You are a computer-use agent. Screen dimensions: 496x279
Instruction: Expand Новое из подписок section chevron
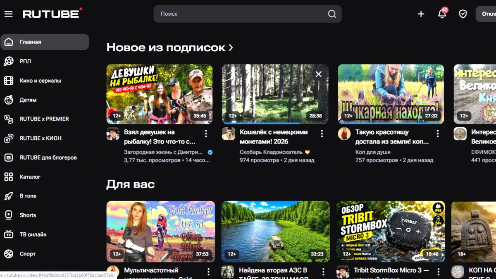point(231,48)
